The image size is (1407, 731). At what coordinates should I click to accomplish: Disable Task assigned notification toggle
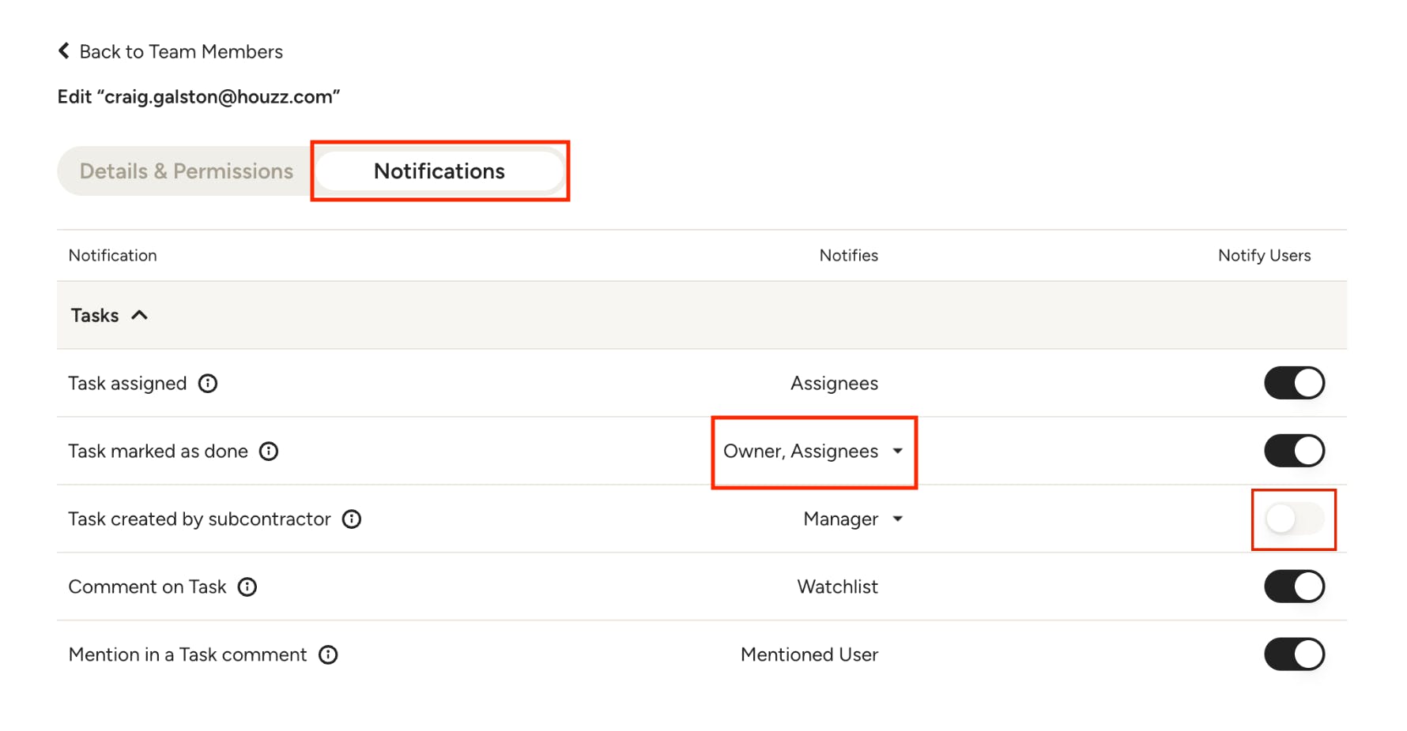[x=1294, y=384]
